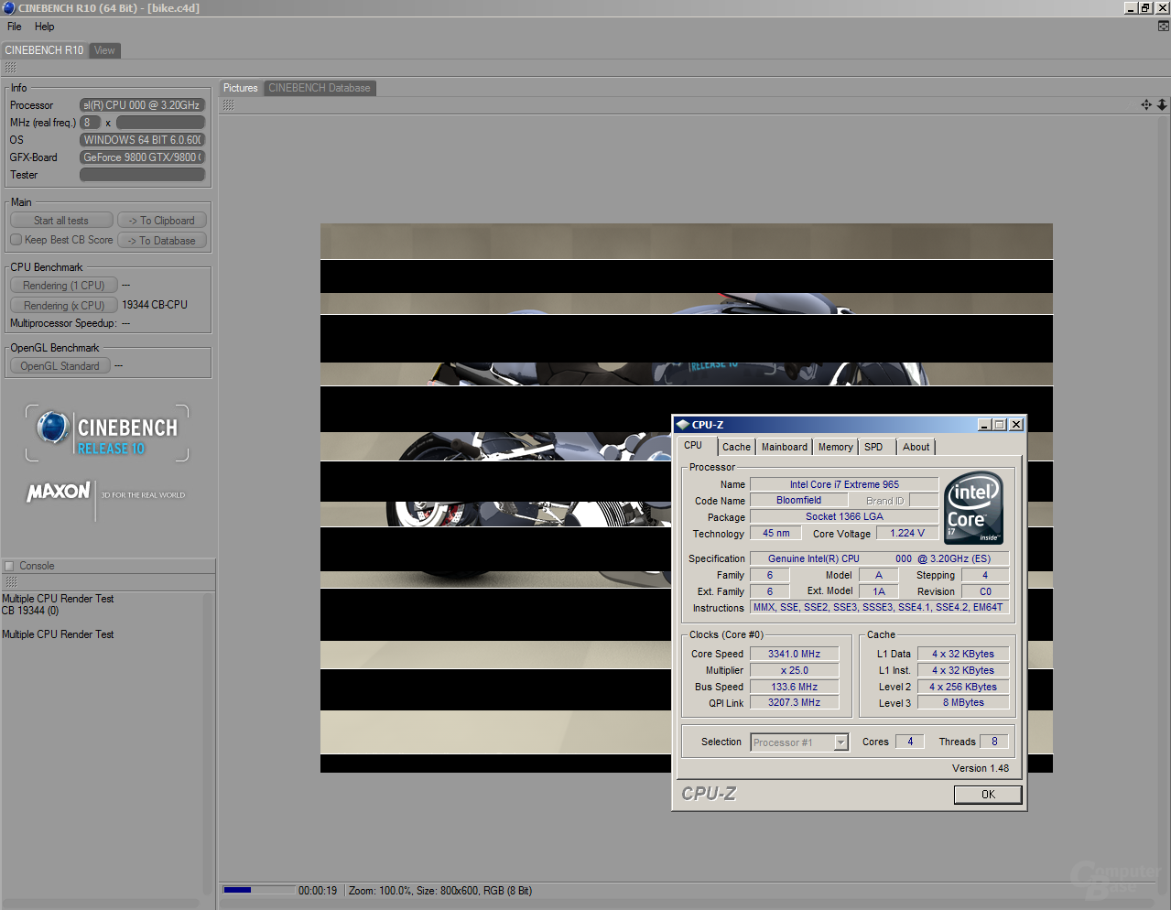Open the Processor #1 selection dropdown

pos(800,742)
